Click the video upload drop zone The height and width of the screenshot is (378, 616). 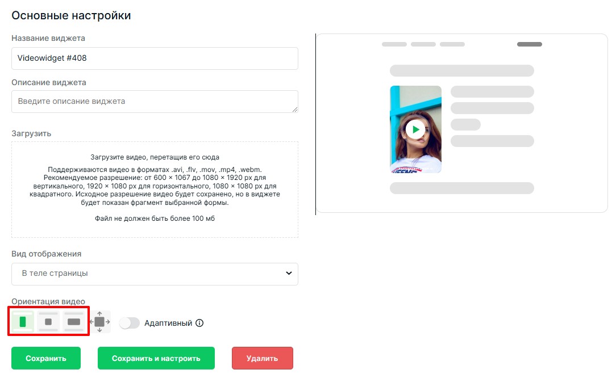[x=155, y=190]
